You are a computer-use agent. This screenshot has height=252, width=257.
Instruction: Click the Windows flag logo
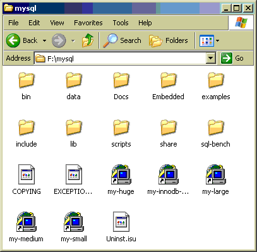point(241,23)
